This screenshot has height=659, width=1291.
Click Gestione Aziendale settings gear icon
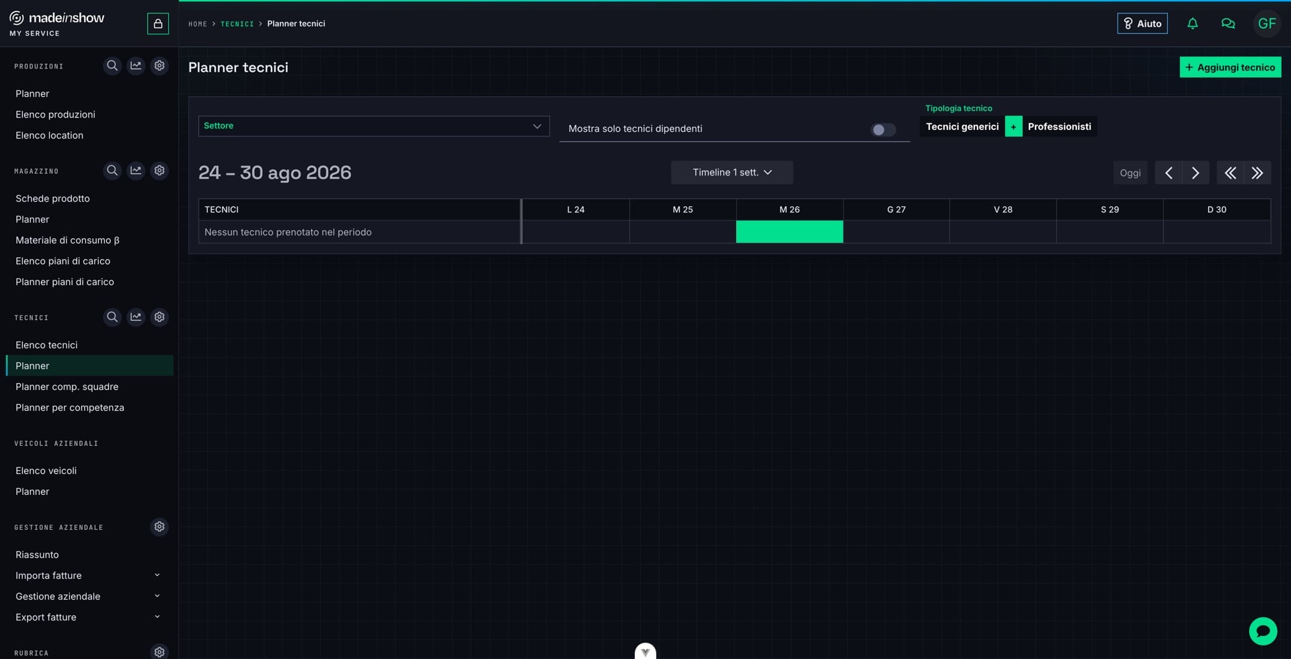click(159, 527)
